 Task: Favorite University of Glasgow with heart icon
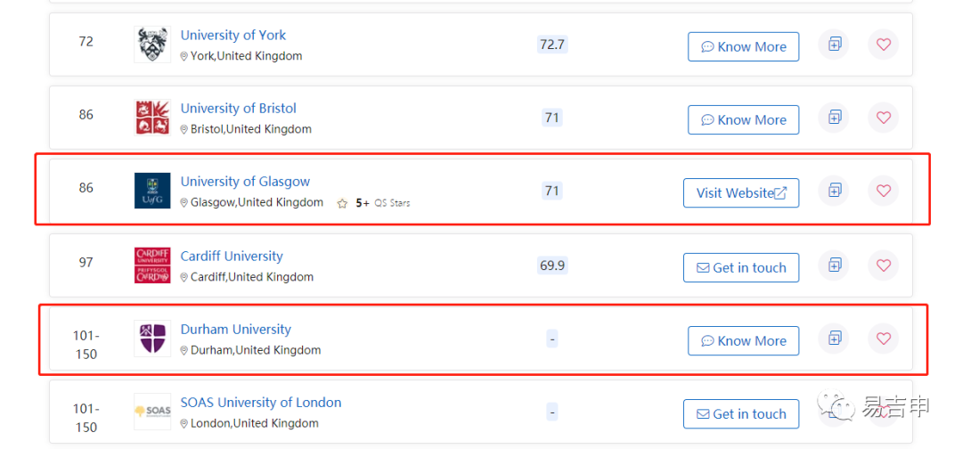pyautogui.click(x=884, y=191)
